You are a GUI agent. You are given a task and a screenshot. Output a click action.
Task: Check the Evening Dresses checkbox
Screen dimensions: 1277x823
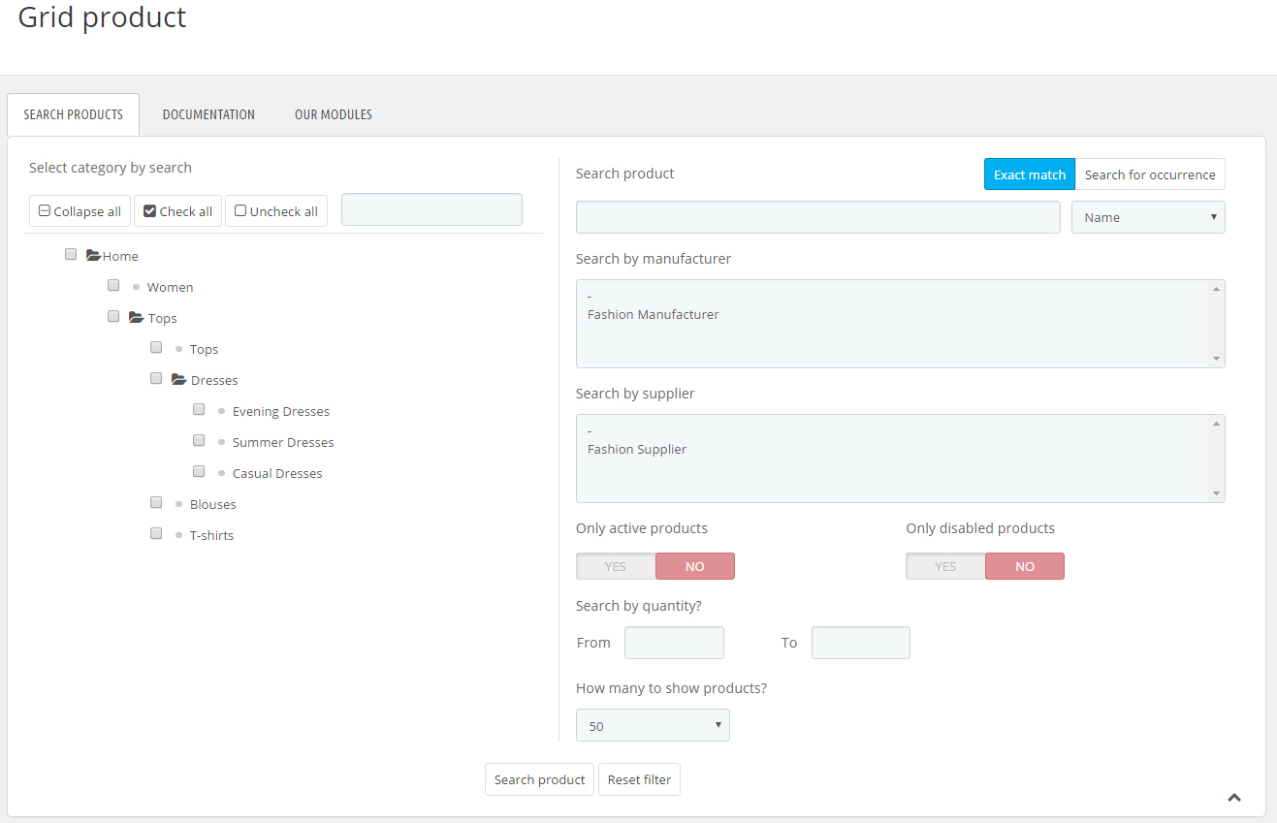point(199,410)
